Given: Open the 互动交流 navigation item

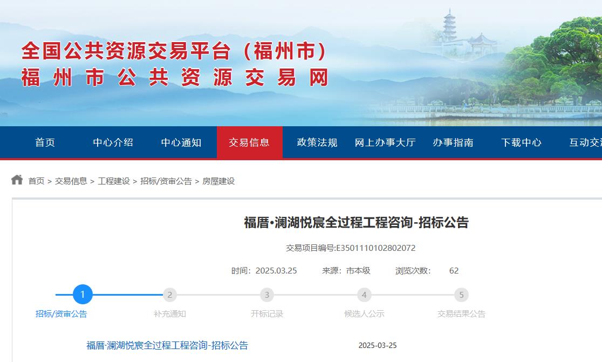Looking at the screenshot, I should coord(585,142).
